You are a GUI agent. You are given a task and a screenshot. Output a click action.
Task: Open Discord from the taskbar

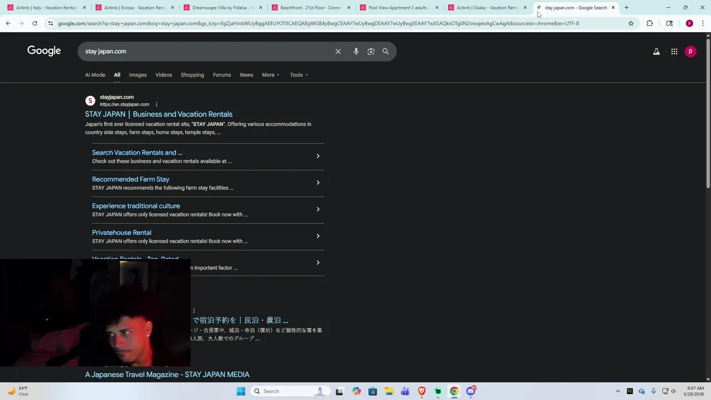(470, 391)
